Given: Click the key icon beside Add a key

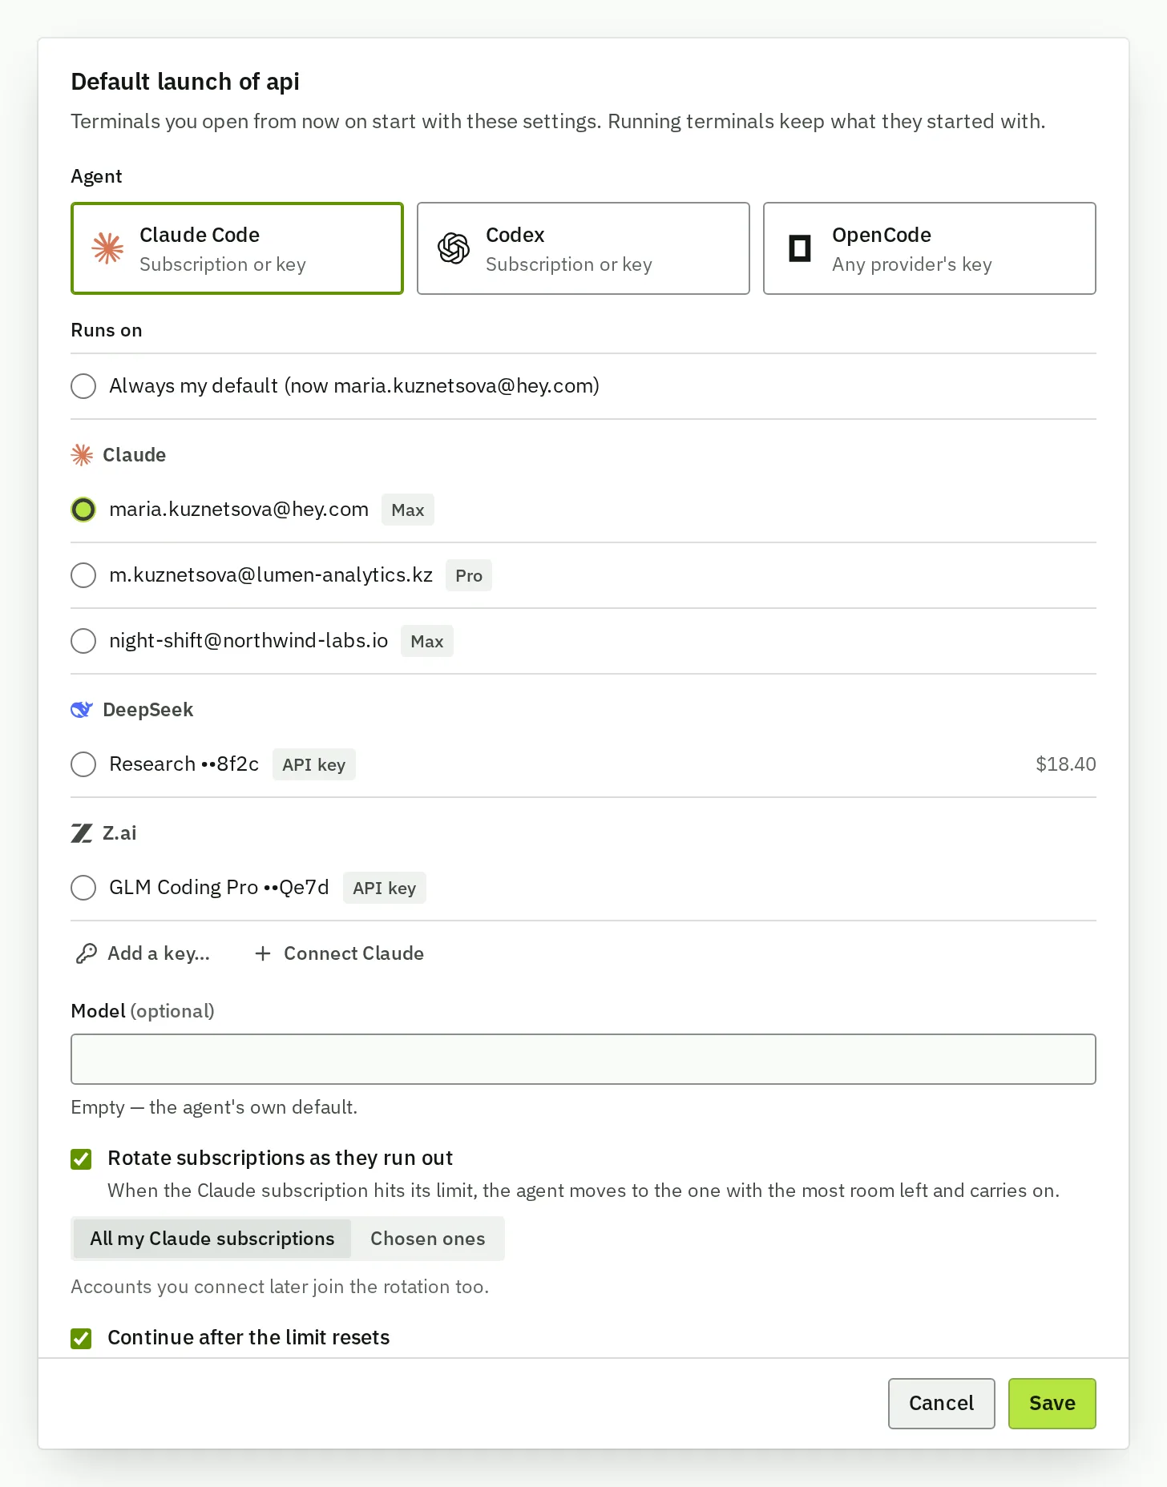Looking at the screenshot, I should point(87,953).
